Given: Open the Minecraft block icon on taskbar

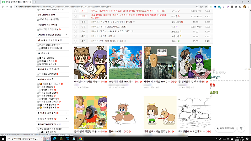Looking at the screenshot, I should pos(61,139).
